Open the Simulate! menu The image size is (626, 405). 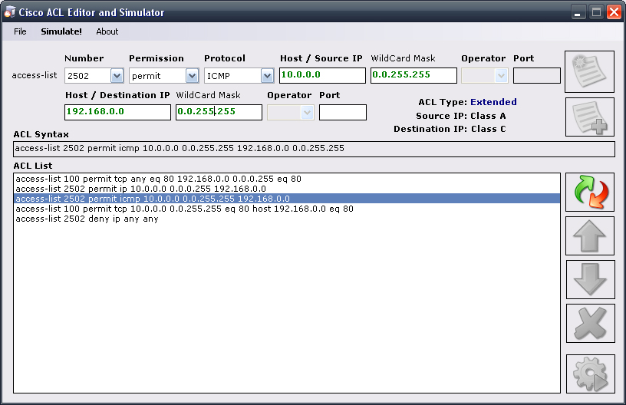[x=61, y=31]
